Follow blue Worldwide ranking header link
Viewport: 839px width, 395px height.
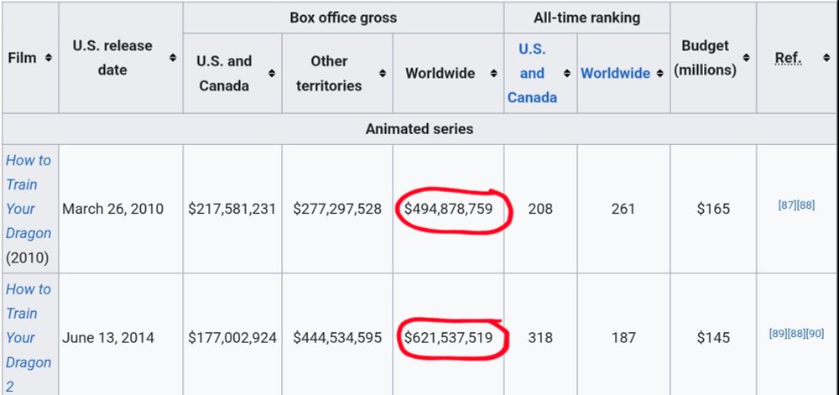[615, 73]
